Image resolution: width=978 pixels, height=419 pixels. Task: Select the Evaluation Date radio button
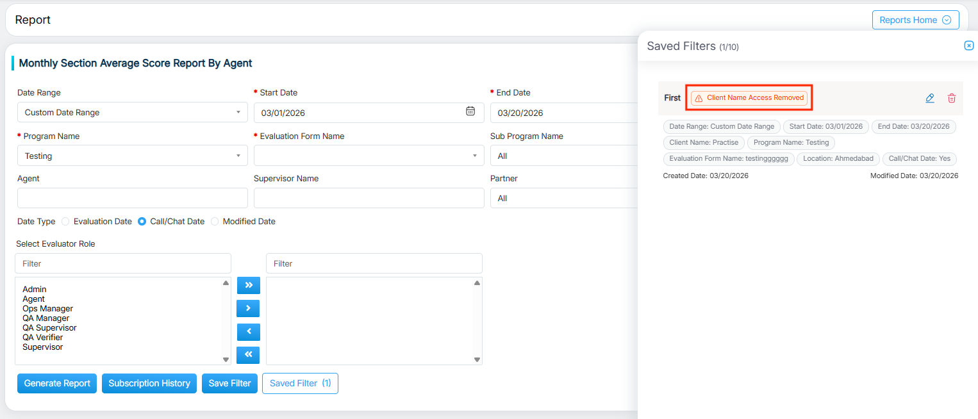65,222
